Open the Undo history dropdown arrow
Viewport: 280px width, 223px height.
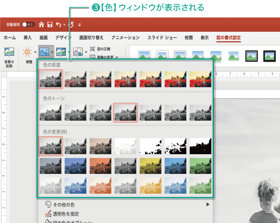click(64, 25)
